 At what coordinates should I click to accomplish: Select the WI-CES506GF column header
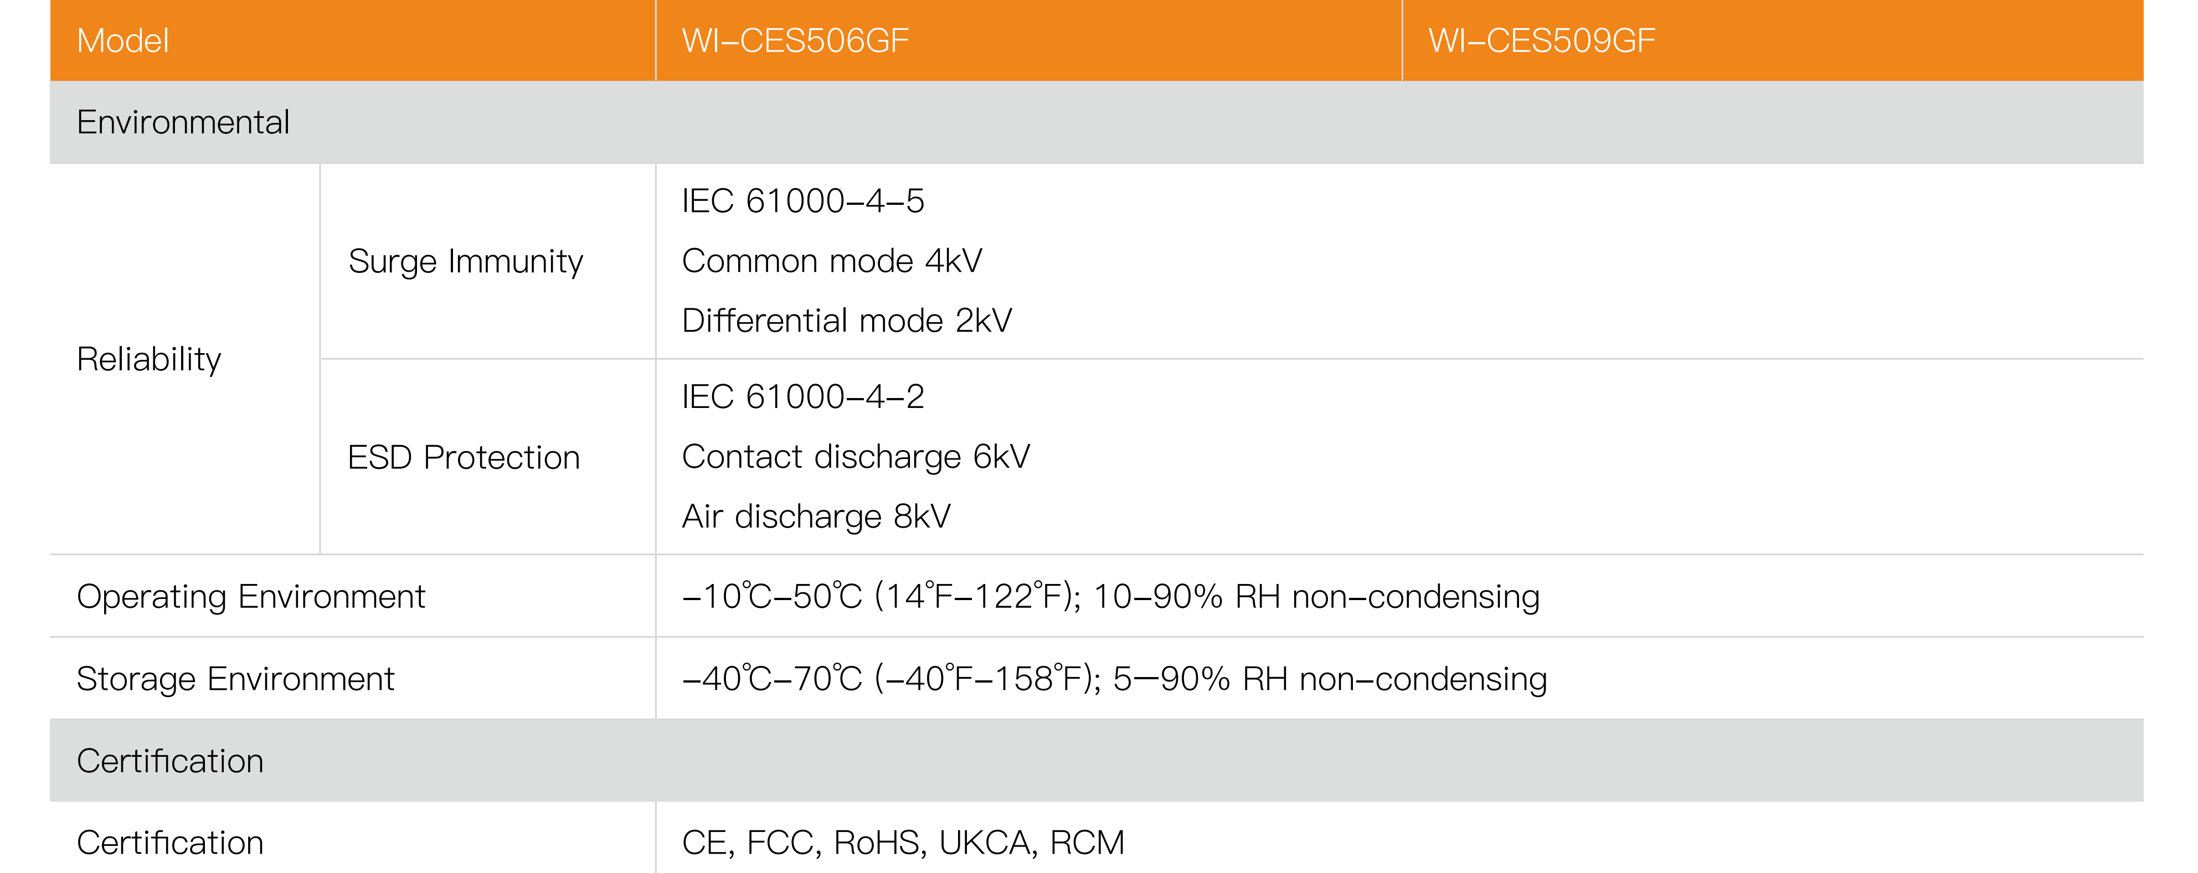pyautogui.click(x=795, y=41)
